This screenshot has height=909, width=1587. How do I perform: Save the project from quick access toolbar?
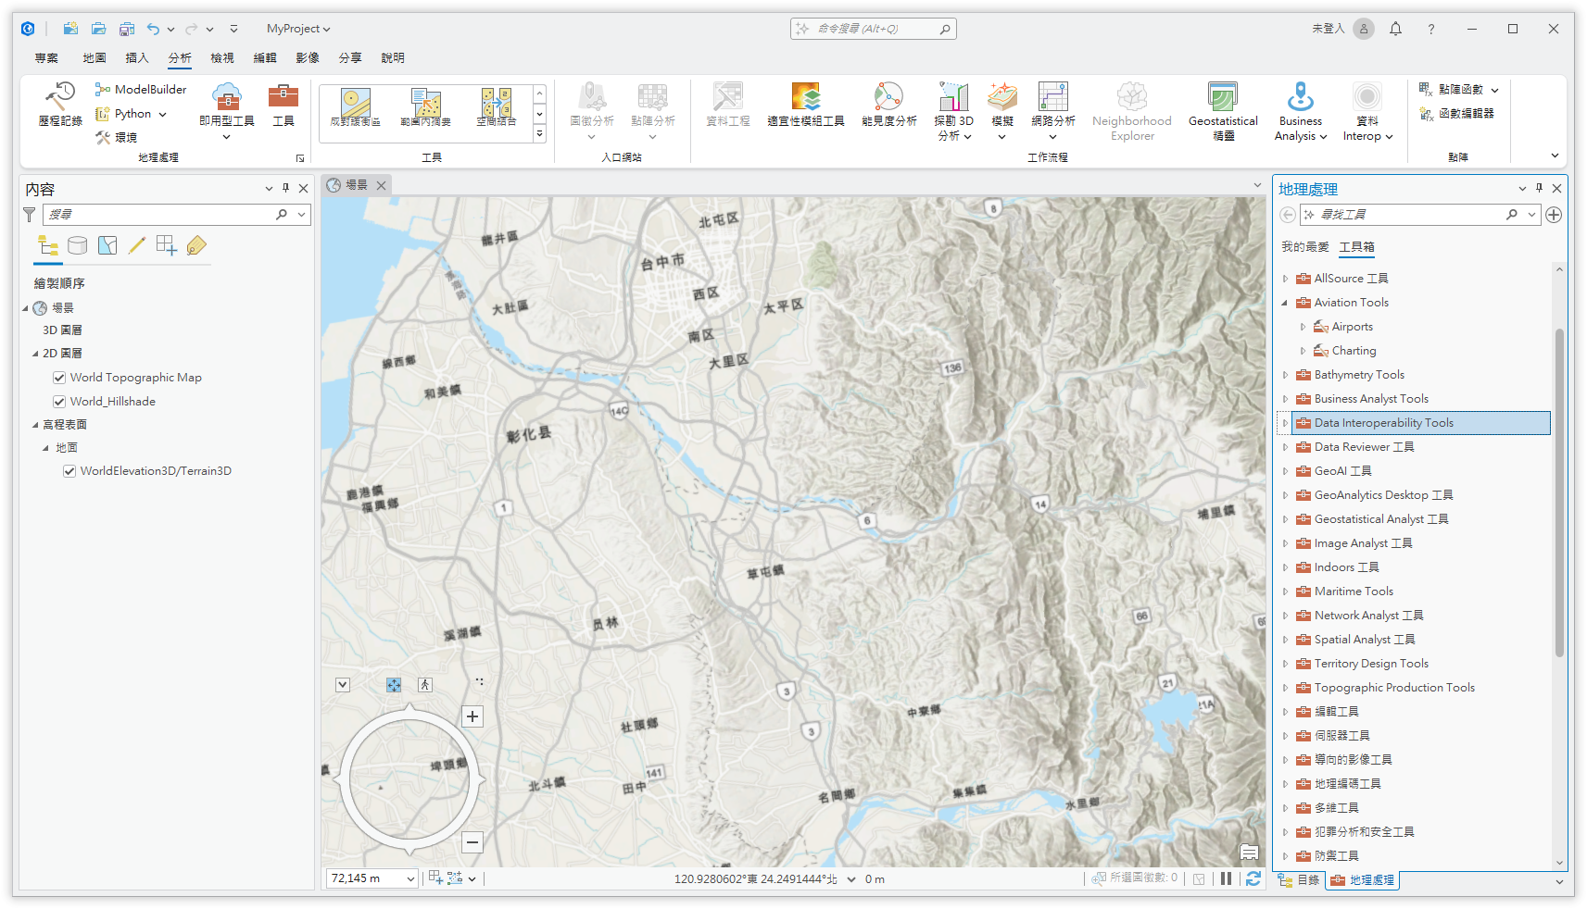(x=127, y=29)
